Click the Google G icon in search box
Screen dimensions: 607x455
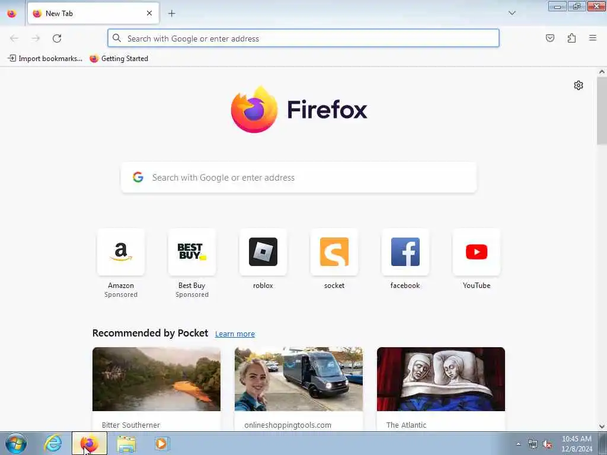coord(138,177)
